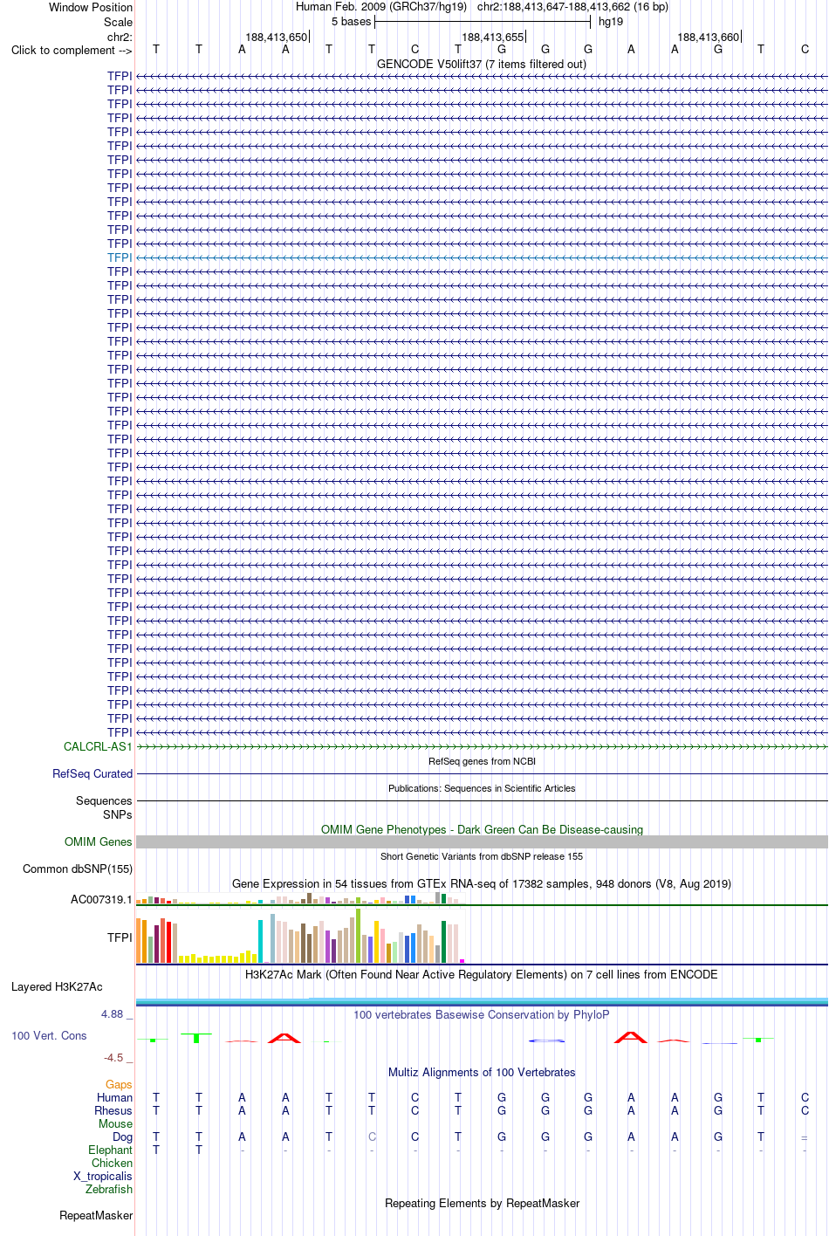Click the tall cyan bar in TFPI expression chart
This screenshot has width=829, height=1236.
pos(261,941)
